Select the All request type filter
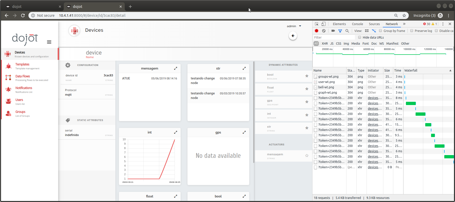The width and height of the screenshot is (455, 202). coord(316,44)
